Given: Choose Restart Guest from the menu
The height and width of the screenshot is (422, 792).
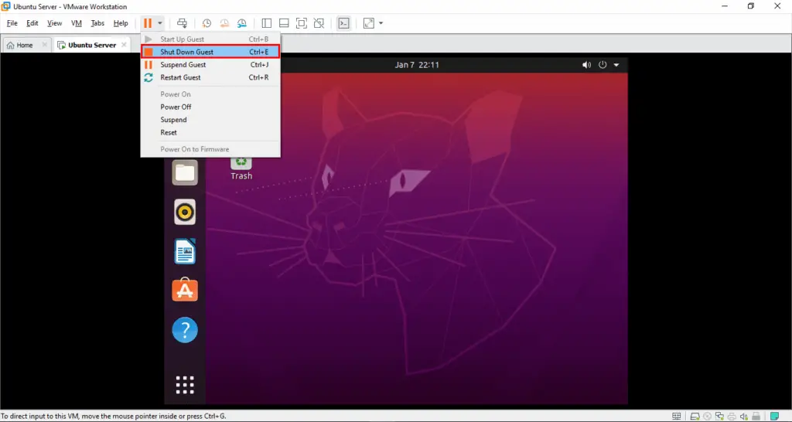Looking at the screenshot, I should pos(210,77).
